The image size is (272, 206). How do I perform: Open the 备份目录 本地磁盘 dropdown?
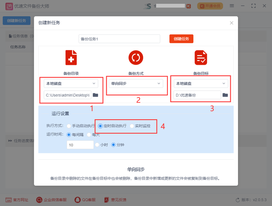click(x=71, y=84)
